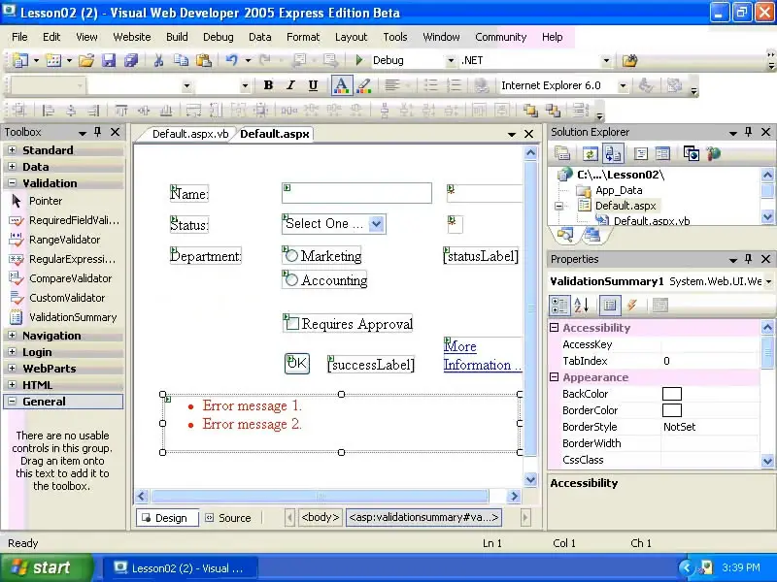Expand the WebParts toolbox group
Viewport: 777px width, 582px height.
coord(12,369)
